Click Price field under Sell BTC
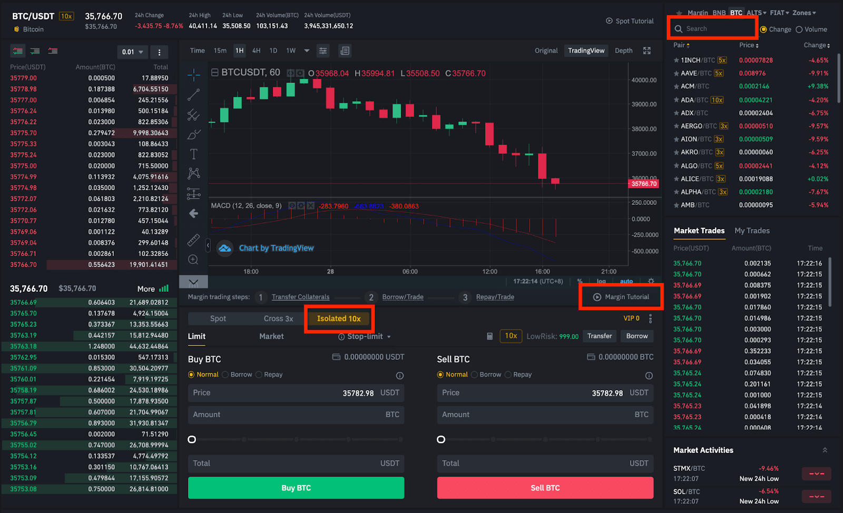The height and width of the screenshot is (513, 843). pos(545,393)
